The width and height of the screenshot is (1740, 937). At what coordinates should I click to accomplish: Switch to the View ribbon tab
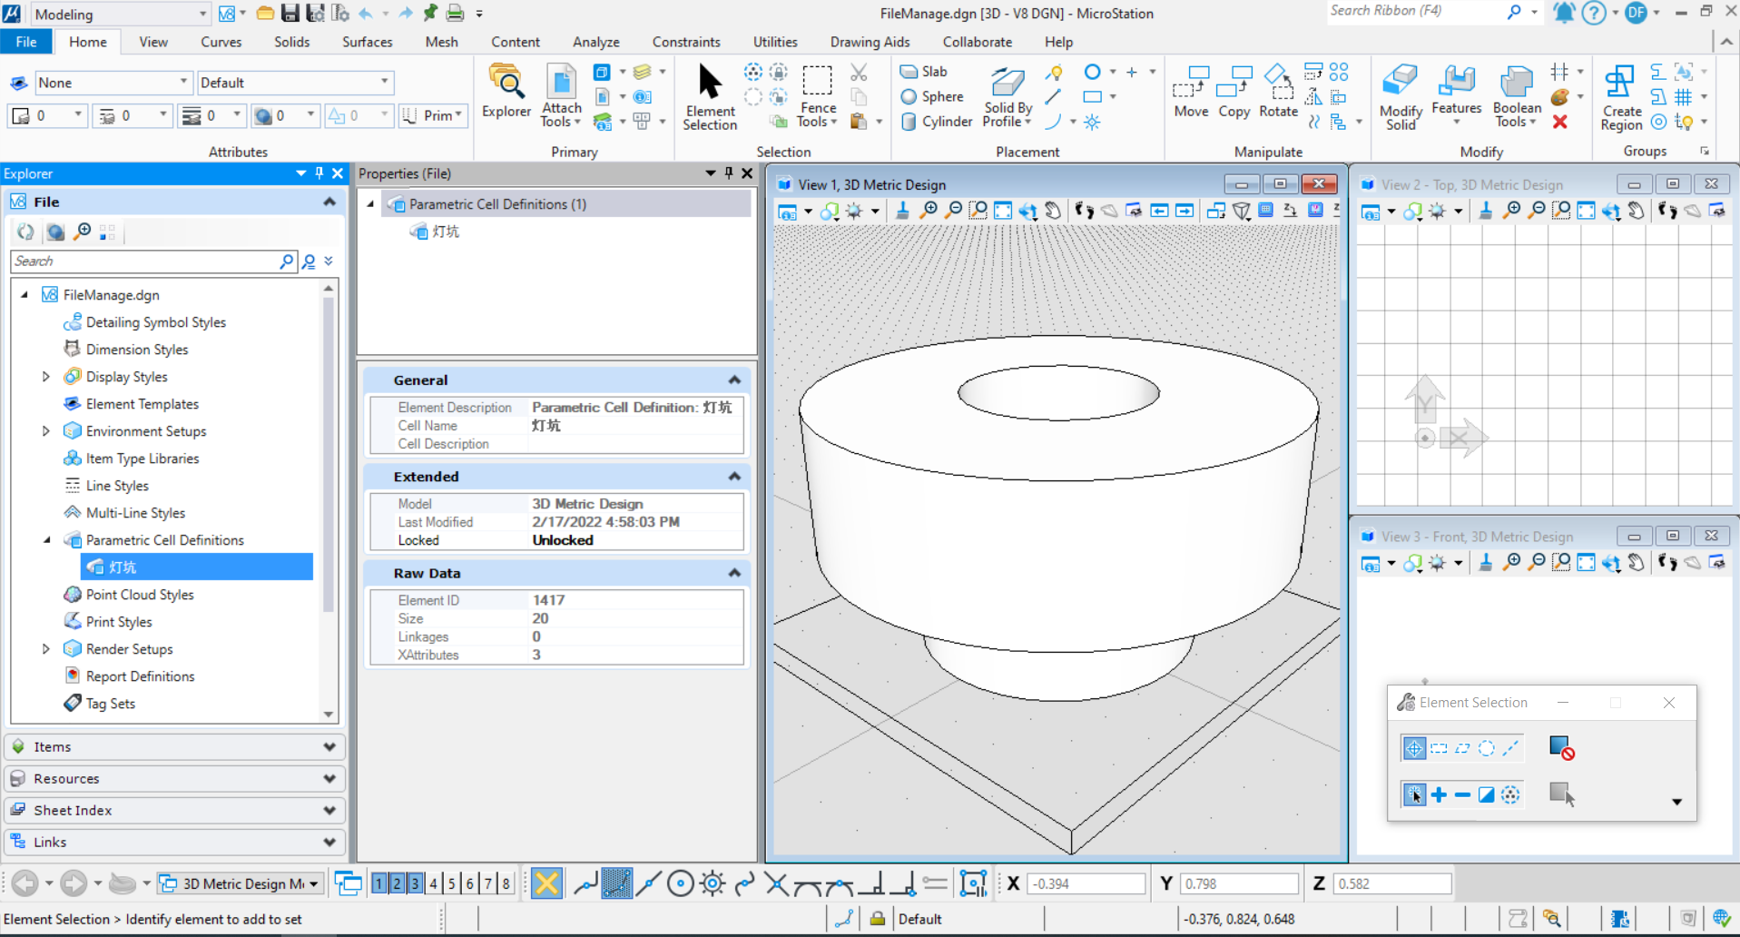[153, 42]
